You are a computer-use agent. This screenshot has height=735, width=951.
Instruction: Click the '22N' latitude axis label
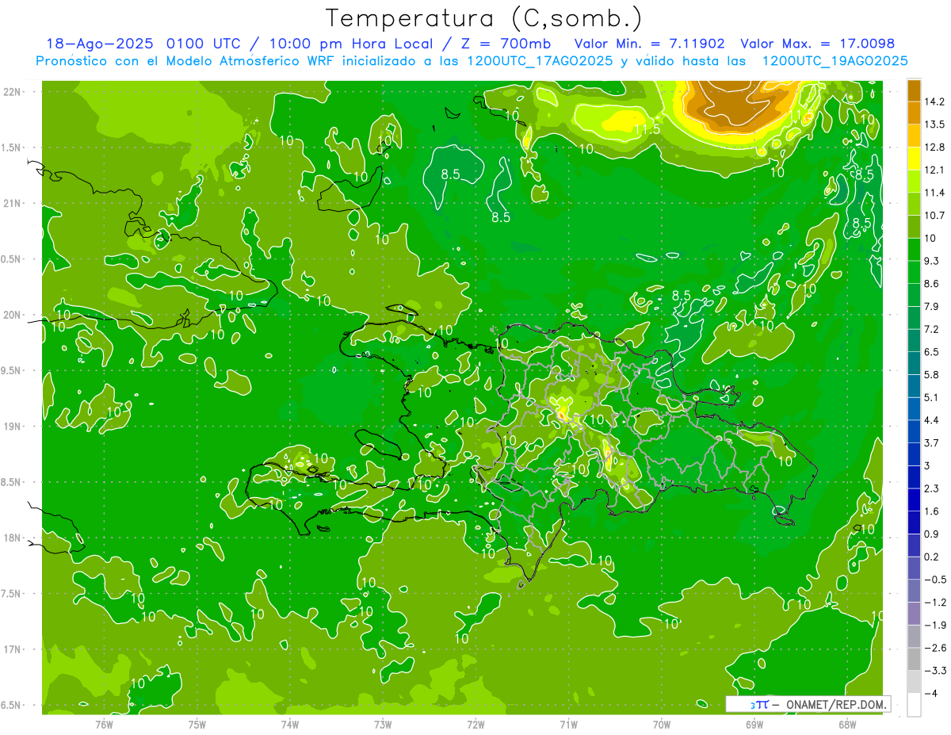click(12, 91)
